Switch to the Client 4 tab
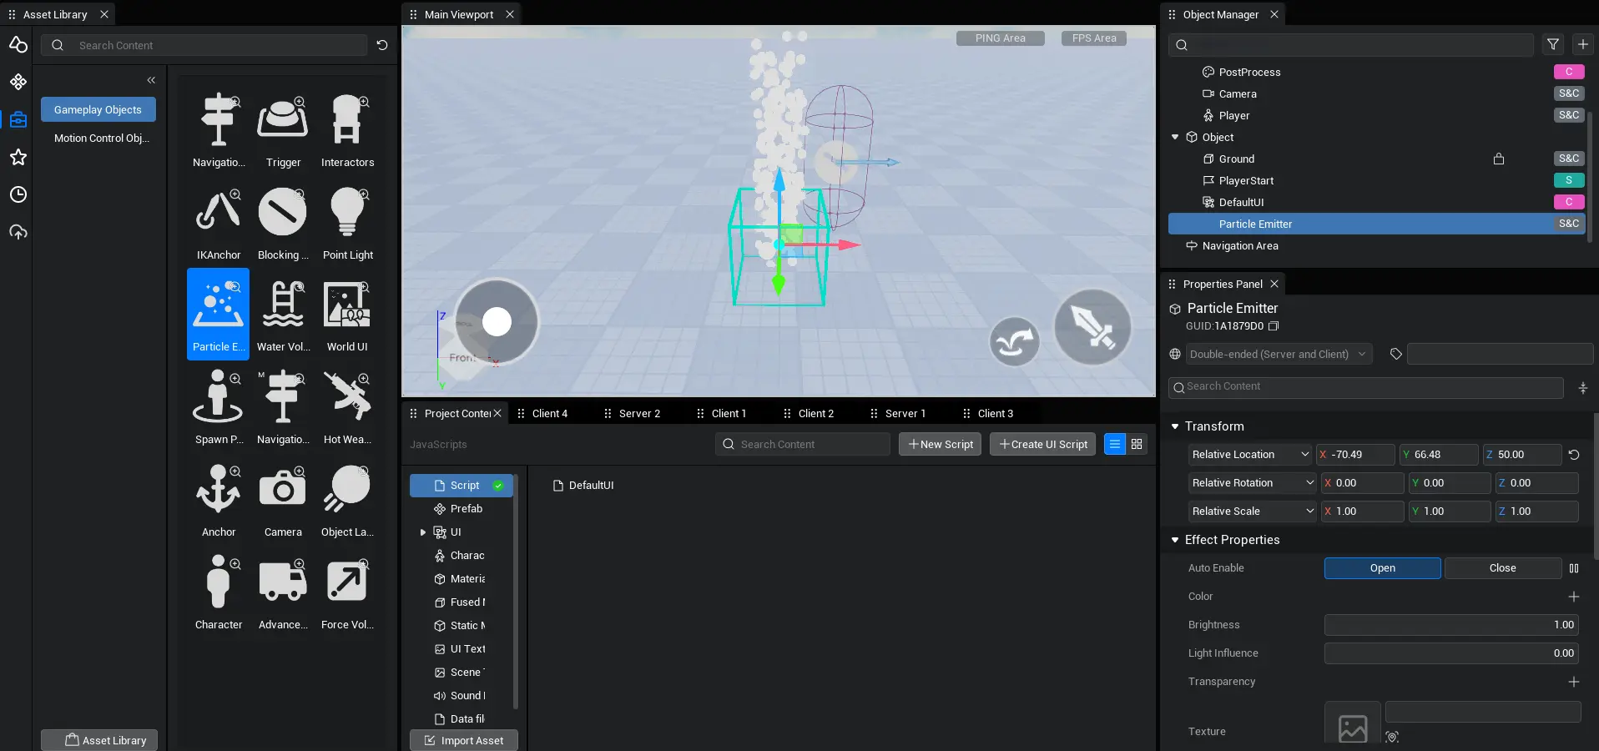Screen dimensions: 1599x751 (x=550, y=414)
